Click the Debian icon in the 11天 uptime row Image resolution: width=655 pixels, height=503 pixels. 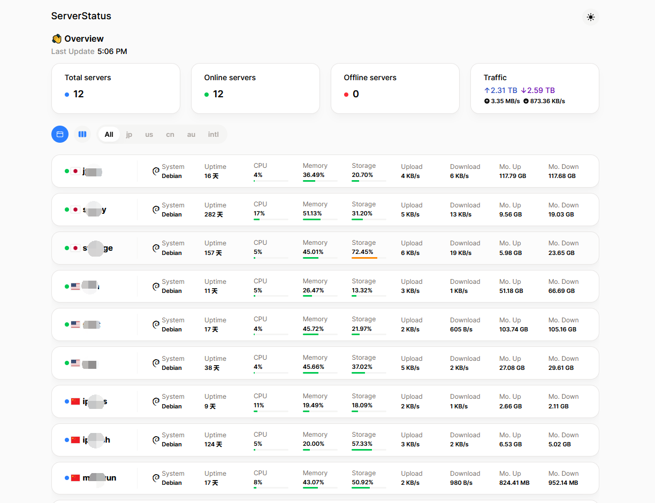click(x=156, y=286)
